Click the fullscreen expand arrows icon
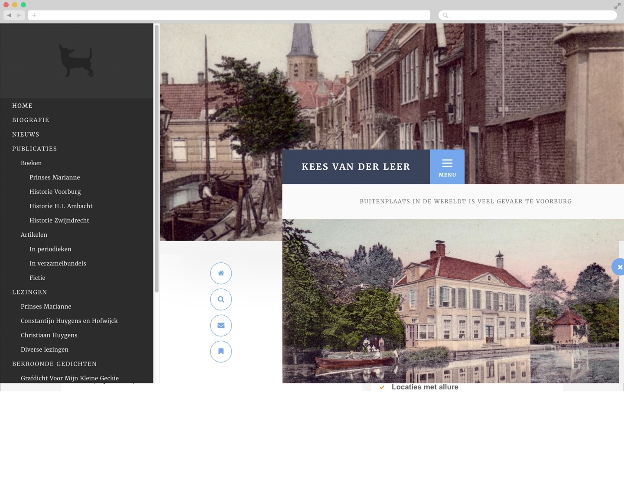Image resolution: width=624 pixels, height=477 pixels. coord(617,6)
